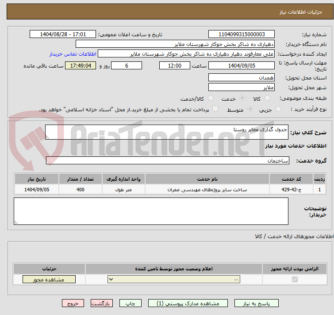Click the پاسخ به نیاز button
The image size is (334, 315).
point(256,304)
